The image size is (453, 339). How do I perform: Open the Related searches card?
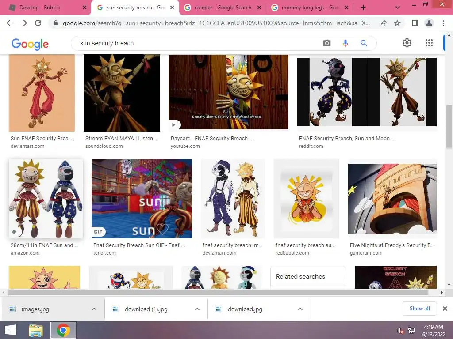(308, 277)
